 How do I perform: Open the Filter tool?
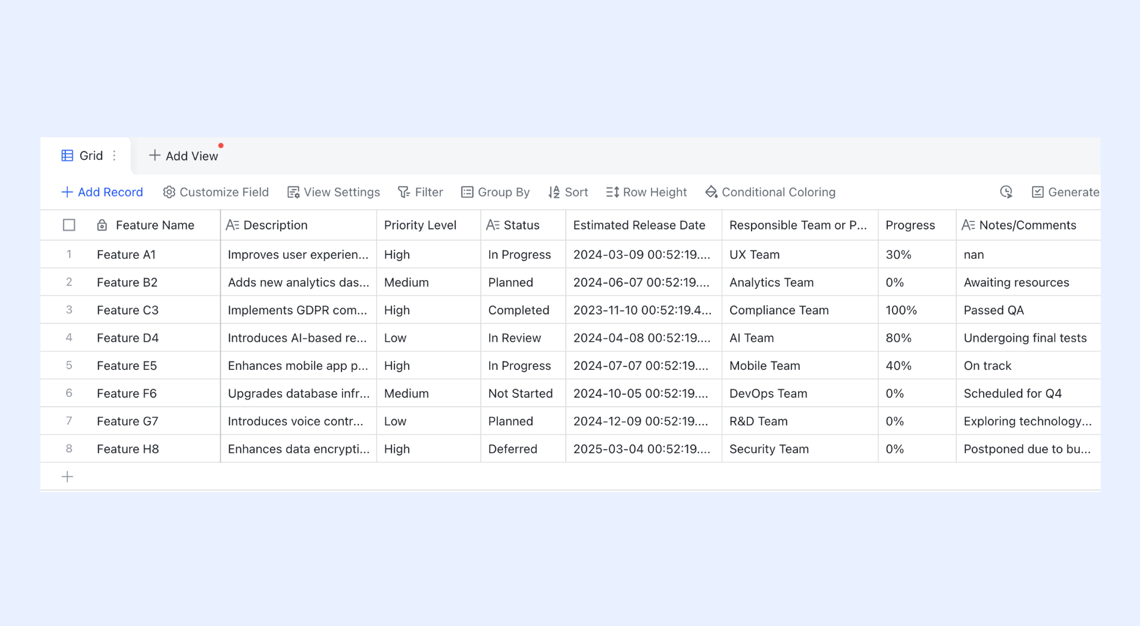point(420,192)
